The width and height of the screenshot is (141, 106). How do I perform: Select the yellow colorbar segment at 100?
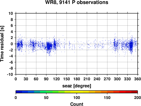(77, 92)
